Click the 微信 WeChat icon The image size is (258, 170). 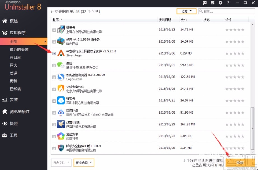click(61, 65)
